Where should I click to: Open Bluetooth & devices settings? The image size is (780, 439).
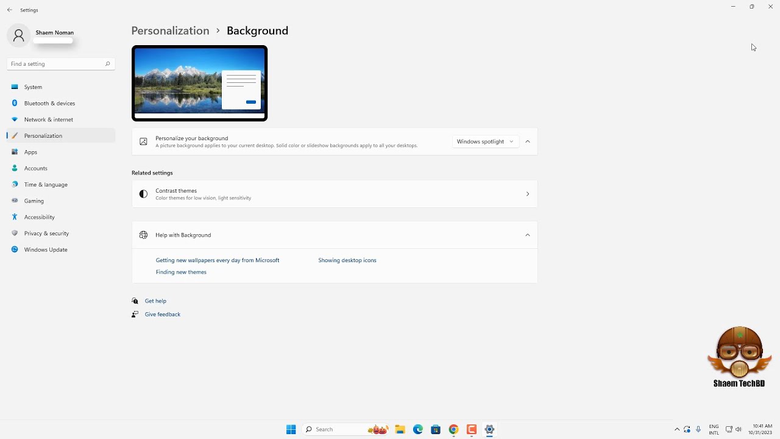coord(60,103)
